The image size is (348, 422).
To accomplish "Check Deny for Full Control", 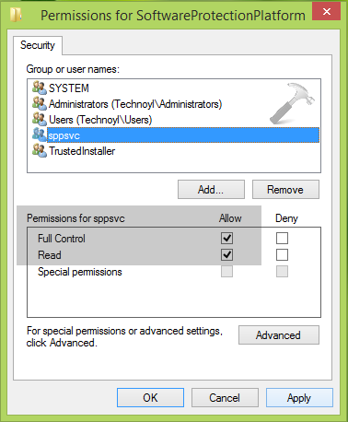I will [x=282, y=238].
